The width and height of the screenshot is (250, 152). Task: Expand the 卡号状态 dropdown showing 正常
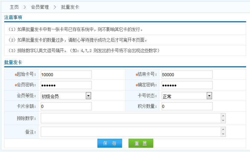(x=187, y=96)
